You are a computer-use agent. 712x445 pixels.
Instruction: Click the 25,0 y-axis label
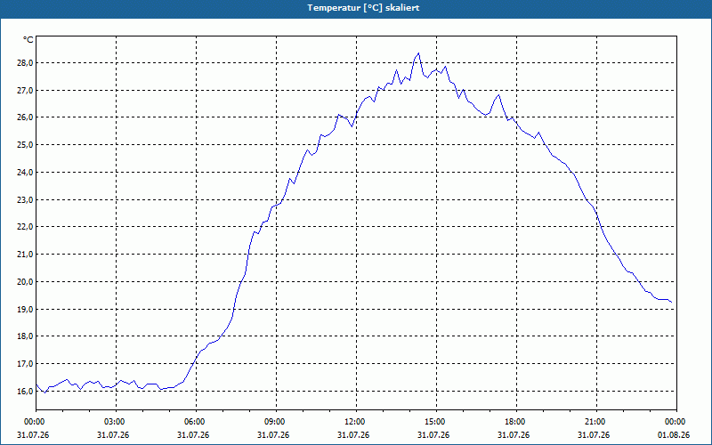point(26,145)
